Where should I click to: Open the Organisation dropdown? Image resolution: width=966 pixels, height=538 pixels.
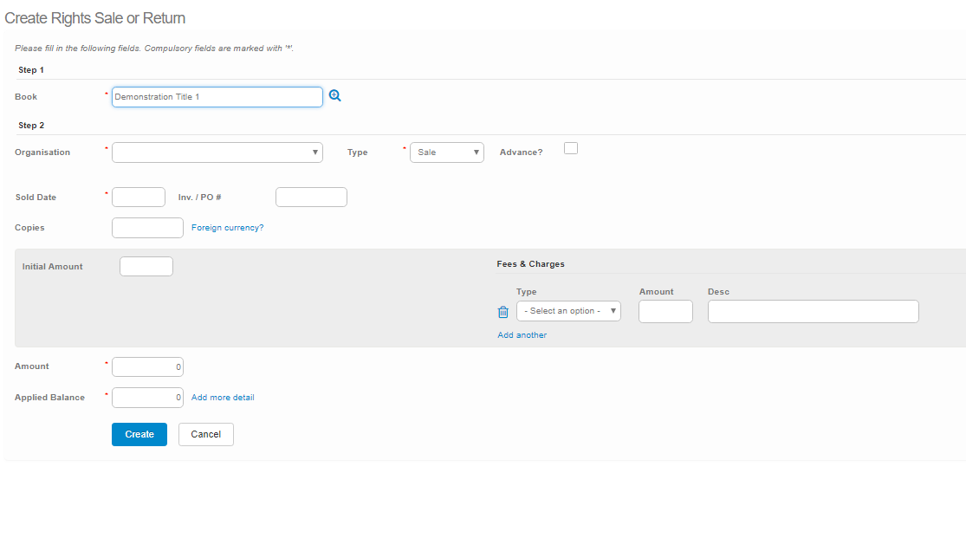[217, 152]
